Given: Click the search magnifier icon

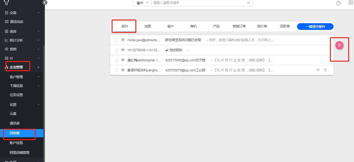Looking at the screenshot, I should (249, 3).
